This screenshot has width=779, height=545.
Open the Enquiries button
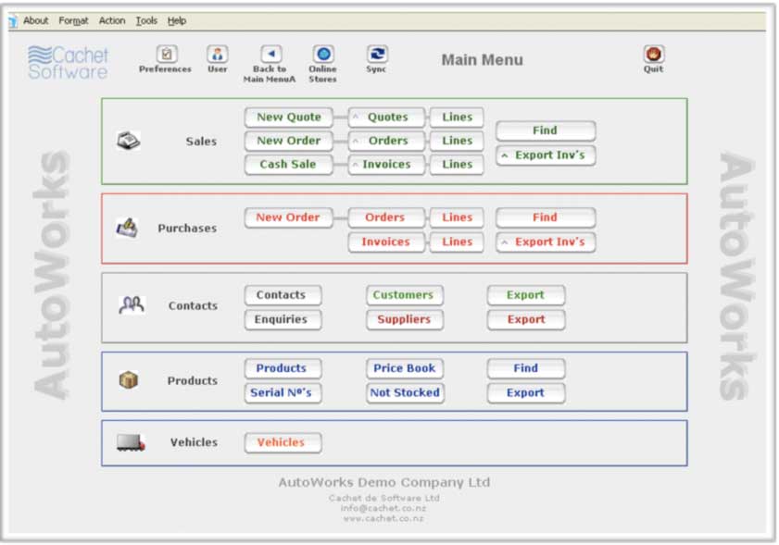pos(283,319)
